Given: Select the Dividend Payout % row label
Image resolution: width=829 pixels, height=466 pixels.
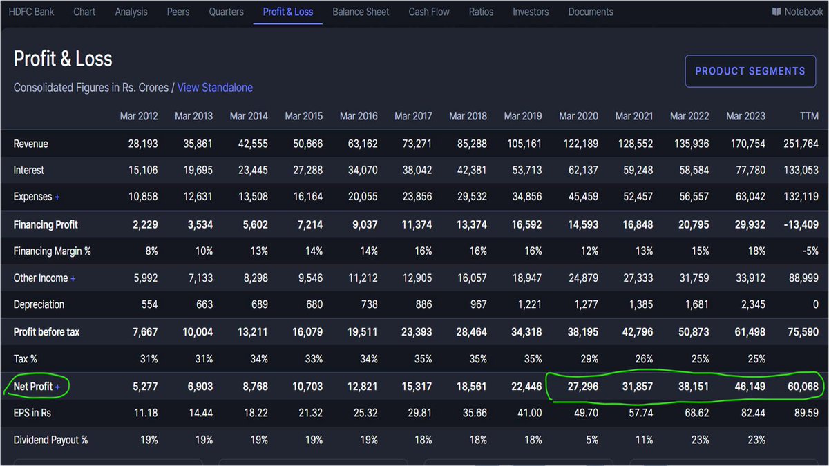Looking at the screenshot, I should (50, 440).
